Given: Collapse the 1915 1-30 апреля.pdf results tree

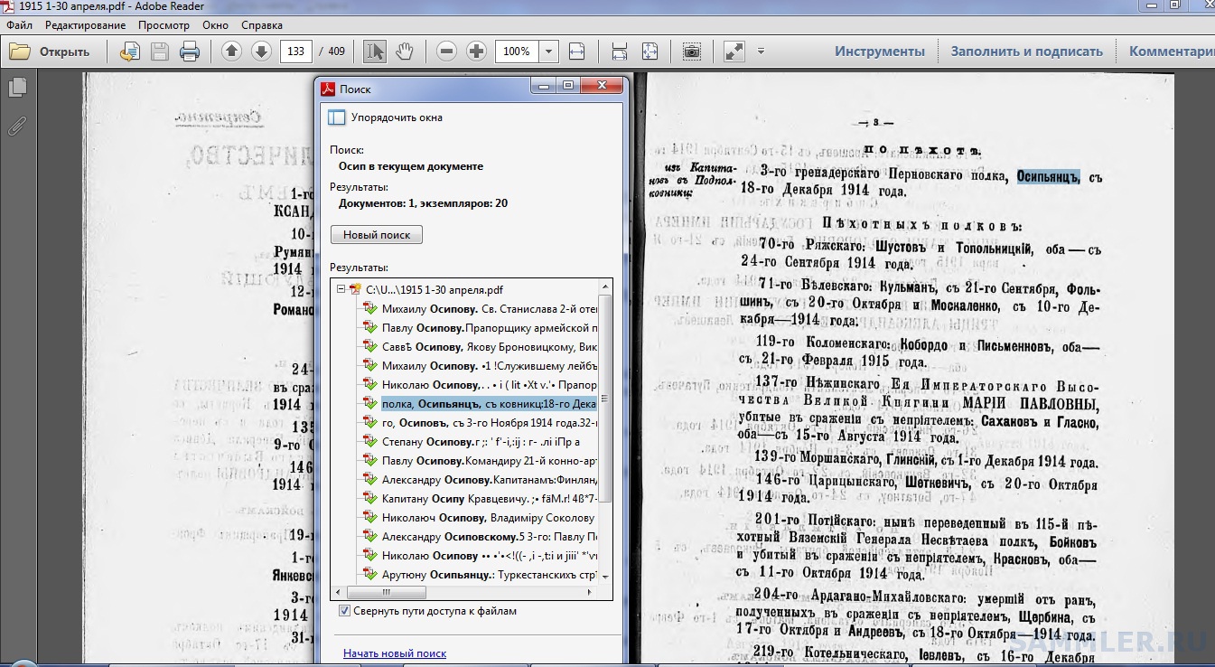Looking at the screenshot, I should coord(341,289).
